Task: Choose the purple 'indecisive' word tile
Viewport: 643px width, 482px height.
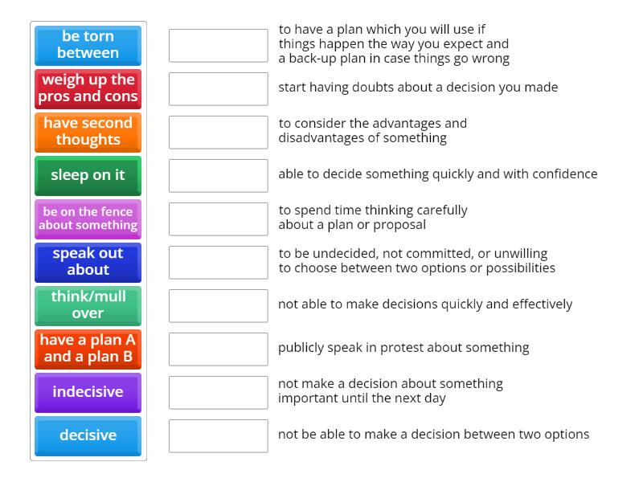Action: pyautogui.click(x=88, y=392)
